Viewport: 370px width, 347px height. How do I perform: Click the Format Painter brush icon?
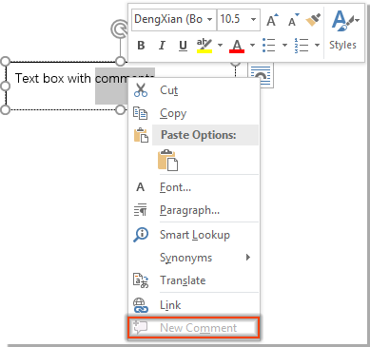(x=313, y=20)
